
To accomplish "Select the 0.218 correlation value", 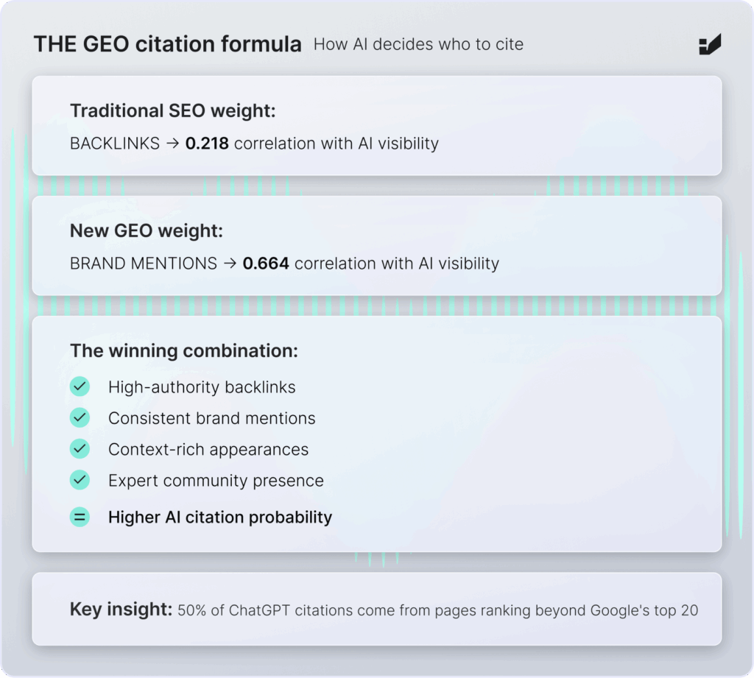I will (207, 144).
